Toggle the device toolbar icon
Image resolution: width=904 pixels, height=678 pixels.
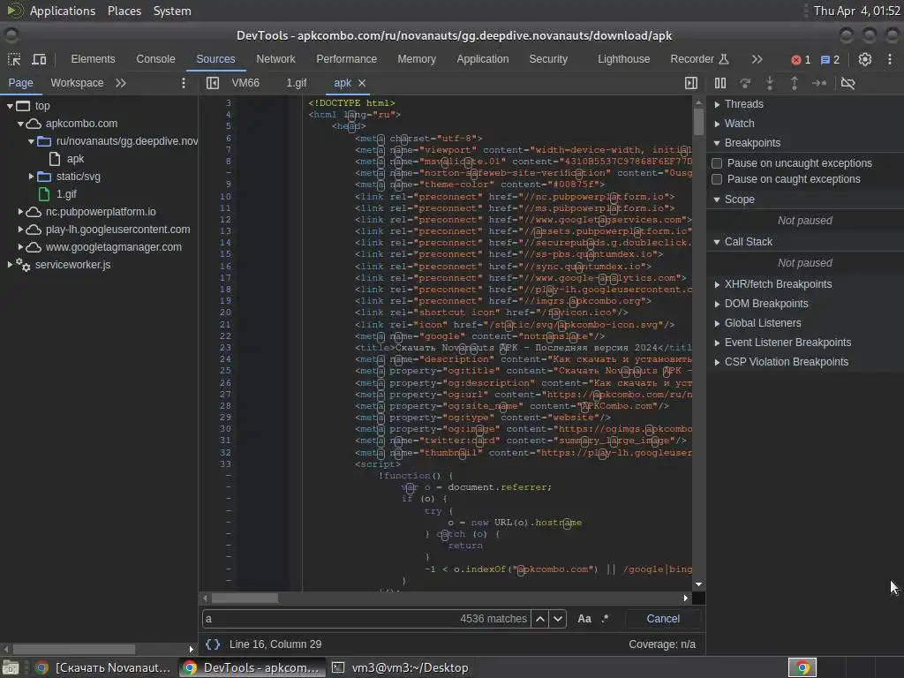point(39,59)
